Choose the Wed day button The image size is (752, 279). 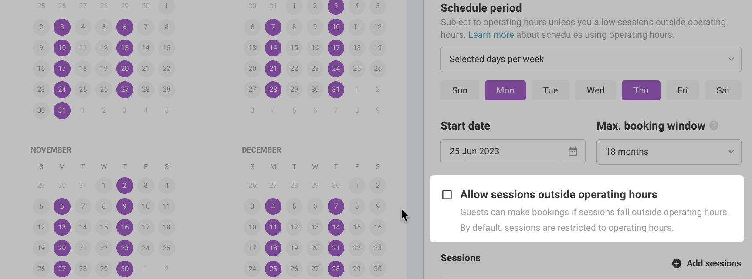tap(596, 90)
